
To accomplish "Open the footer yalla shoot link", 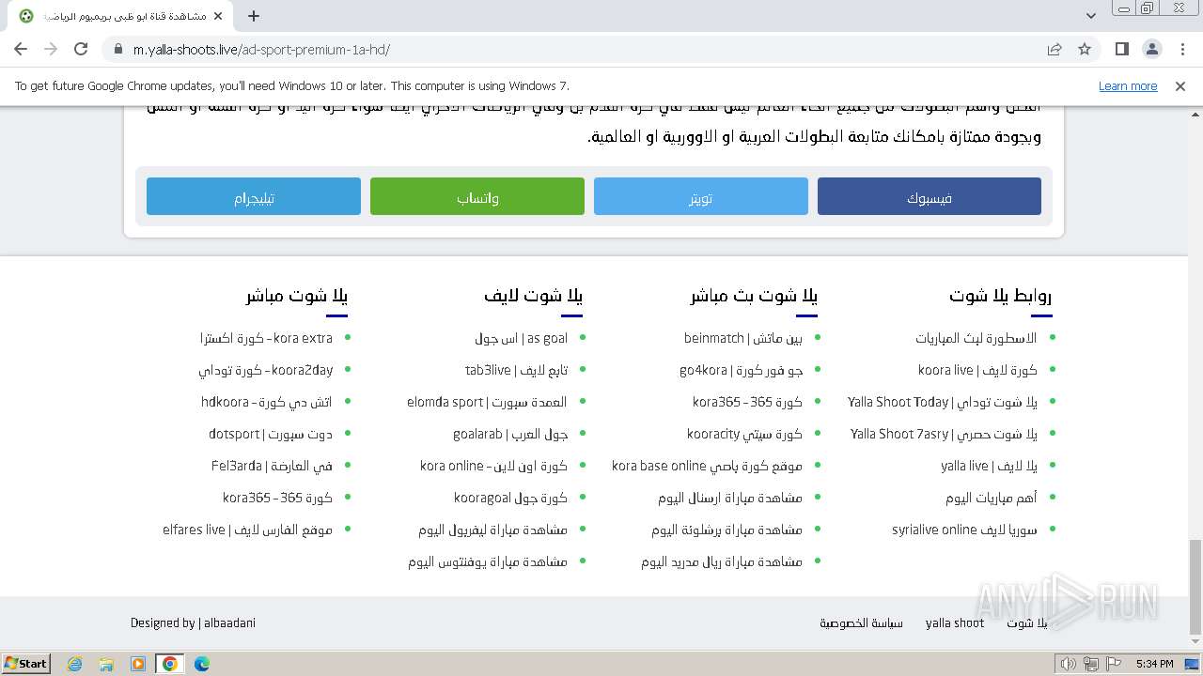I will 954,622.
